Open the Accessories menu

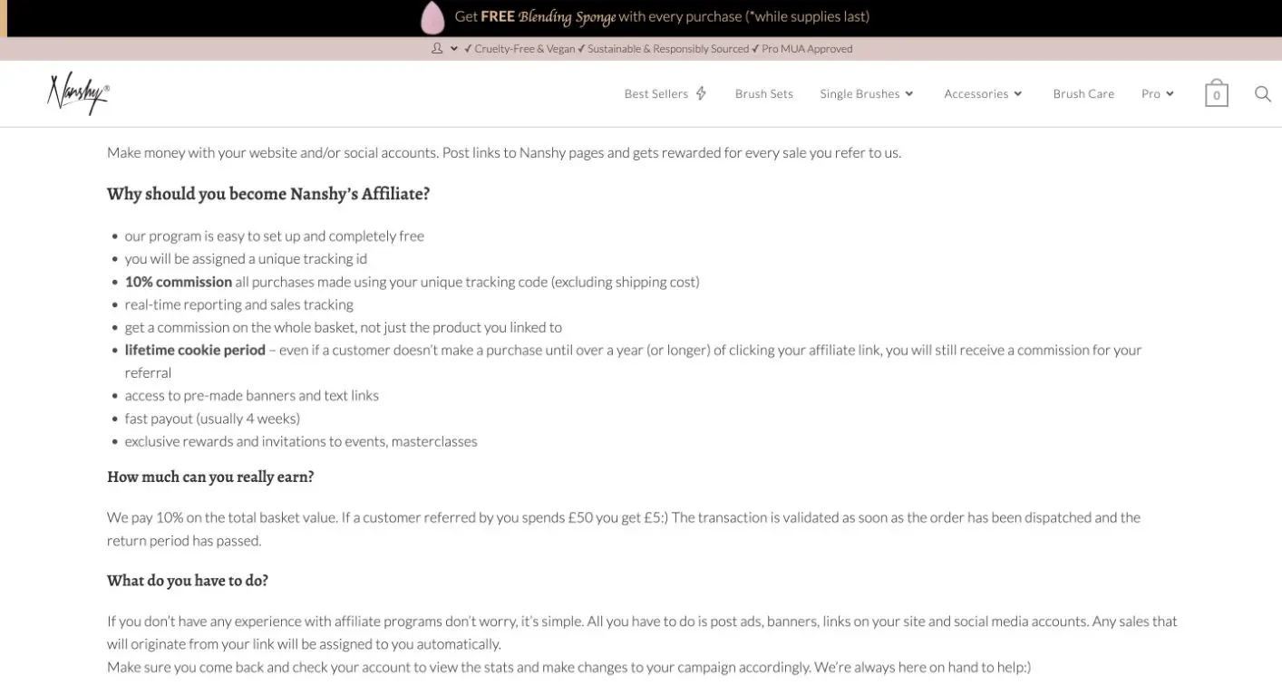tap(976, 93)
